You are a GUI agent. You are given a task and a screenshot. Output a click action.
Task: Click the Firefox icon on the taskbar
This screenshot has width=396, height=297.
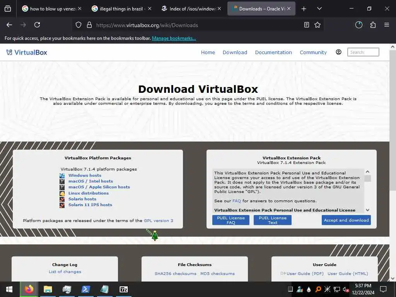point(29,289)
